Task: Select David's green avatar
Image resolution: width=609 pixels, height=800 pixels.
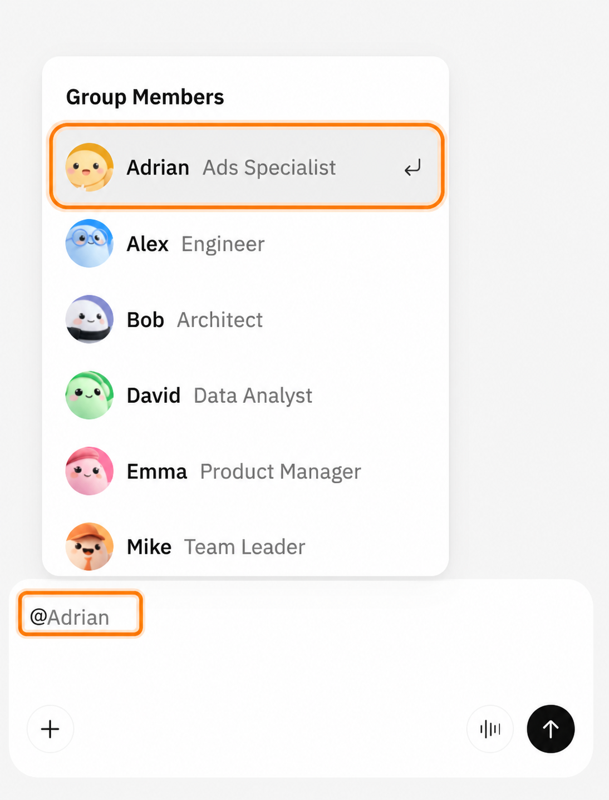Action: [x=90, y=395]
